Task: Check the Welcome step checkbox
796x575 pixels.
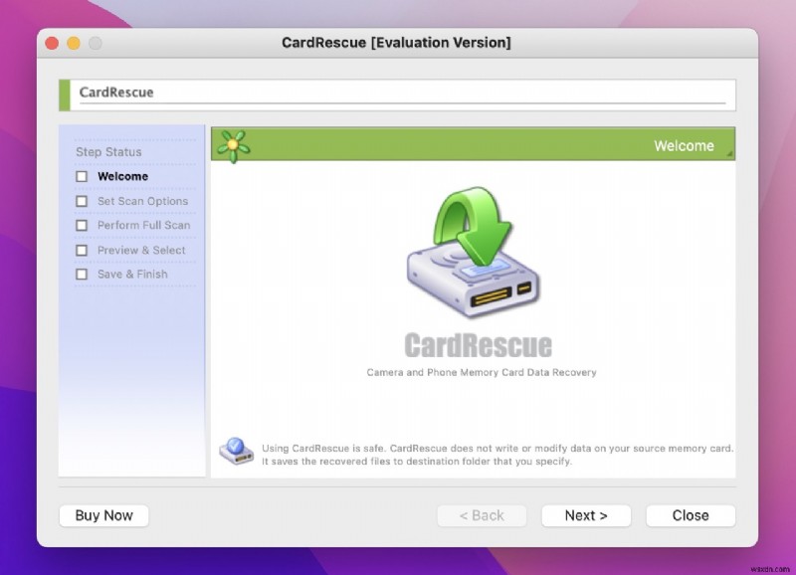Action: pos(82,176)
